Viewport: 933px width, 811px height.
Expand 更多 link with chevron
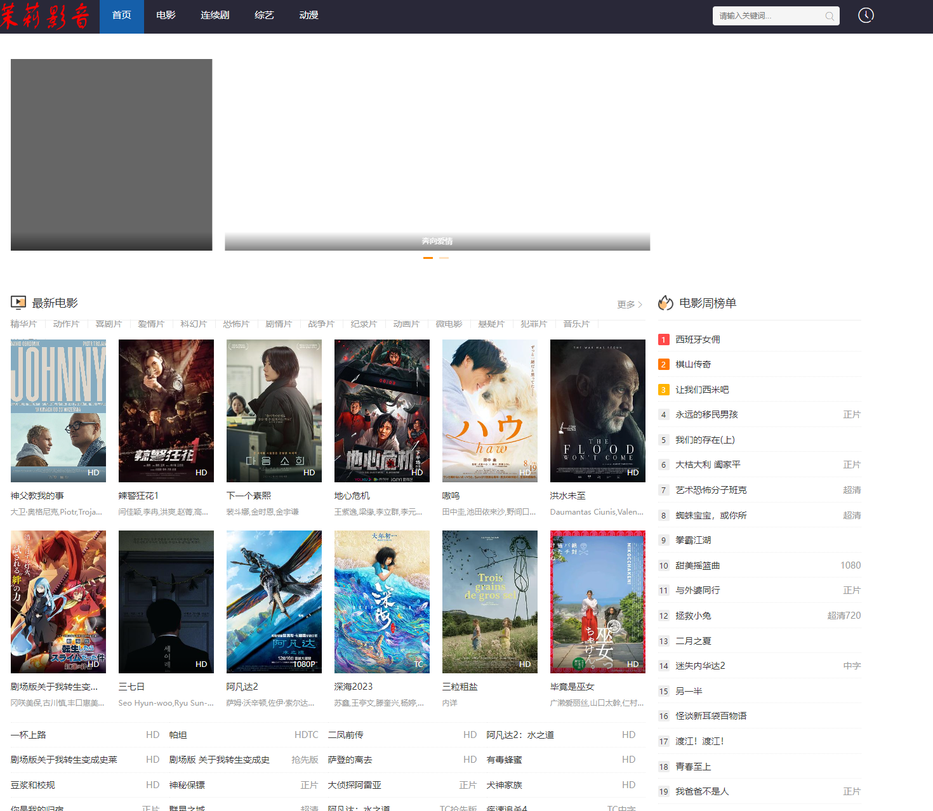(630, 305)
